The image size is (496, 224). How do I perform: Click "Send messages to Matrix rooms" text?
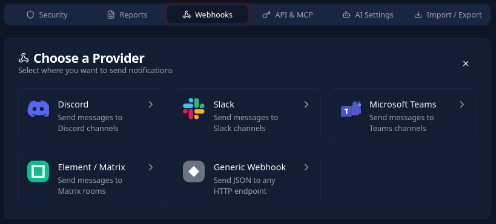click(90, 186)
